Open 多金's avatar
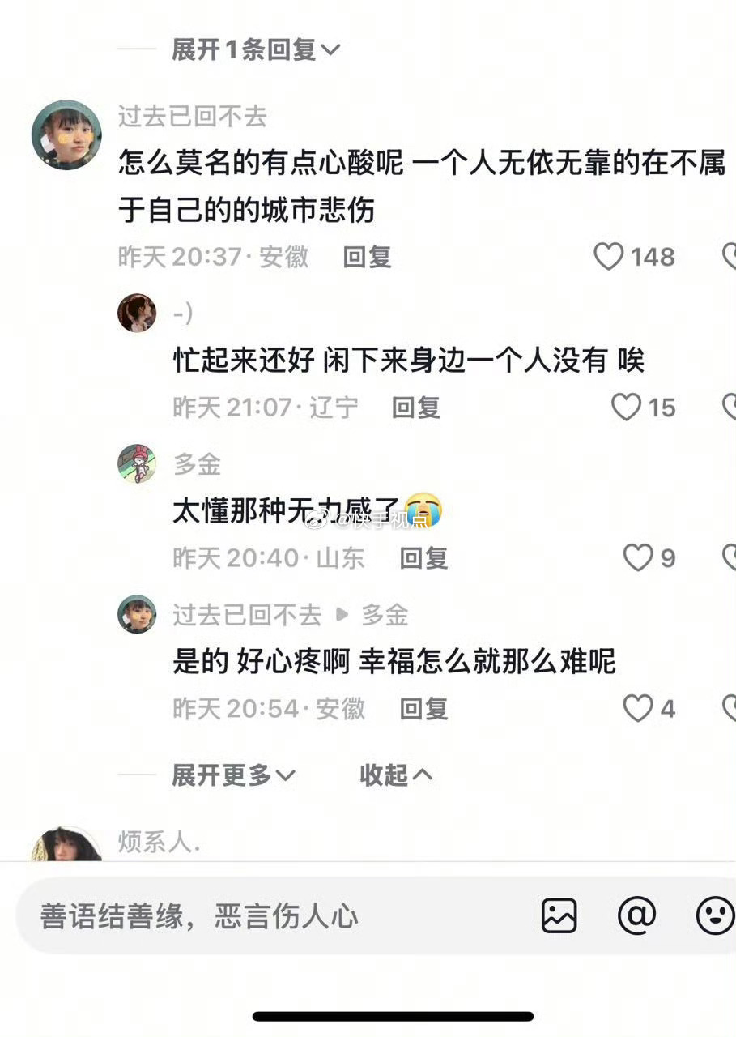The width and height of the screenshot is (736, 1037). (137, 463)
